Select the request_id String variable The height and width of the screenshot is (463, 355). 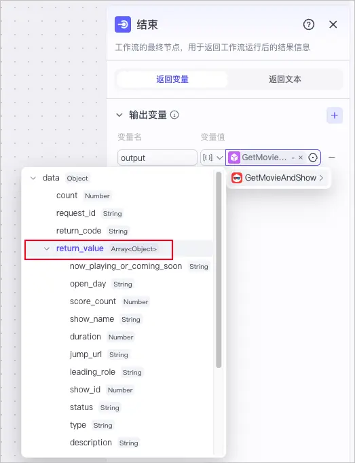pos(89,213)
